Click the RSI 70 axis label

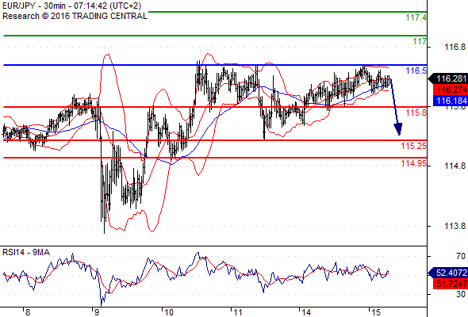pyautogui.click(x=461, y=256)
